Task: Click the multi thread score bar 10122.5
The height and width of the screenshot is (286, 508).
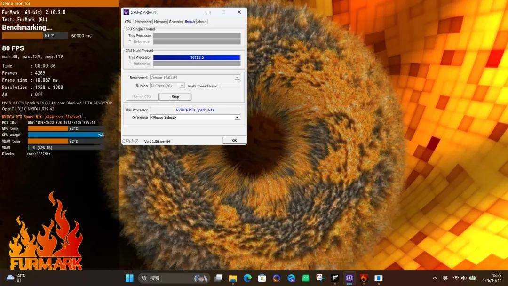Action: [197, 57]
